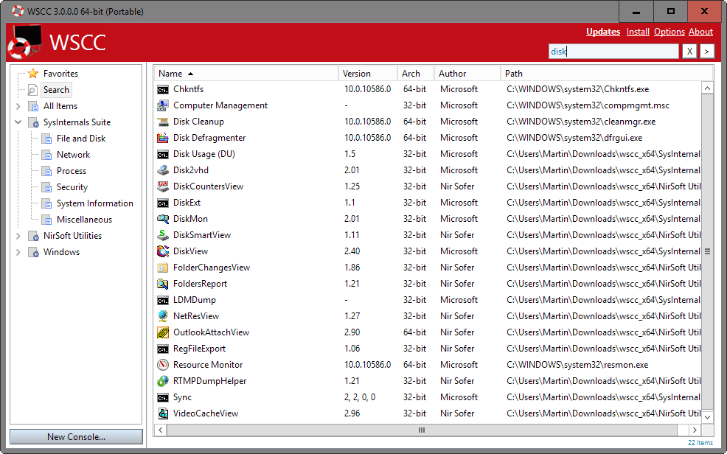Expand the NirSoft Utilities tree node
The height and width of the screenshot is (454, 727).
[x=18, y=236]
